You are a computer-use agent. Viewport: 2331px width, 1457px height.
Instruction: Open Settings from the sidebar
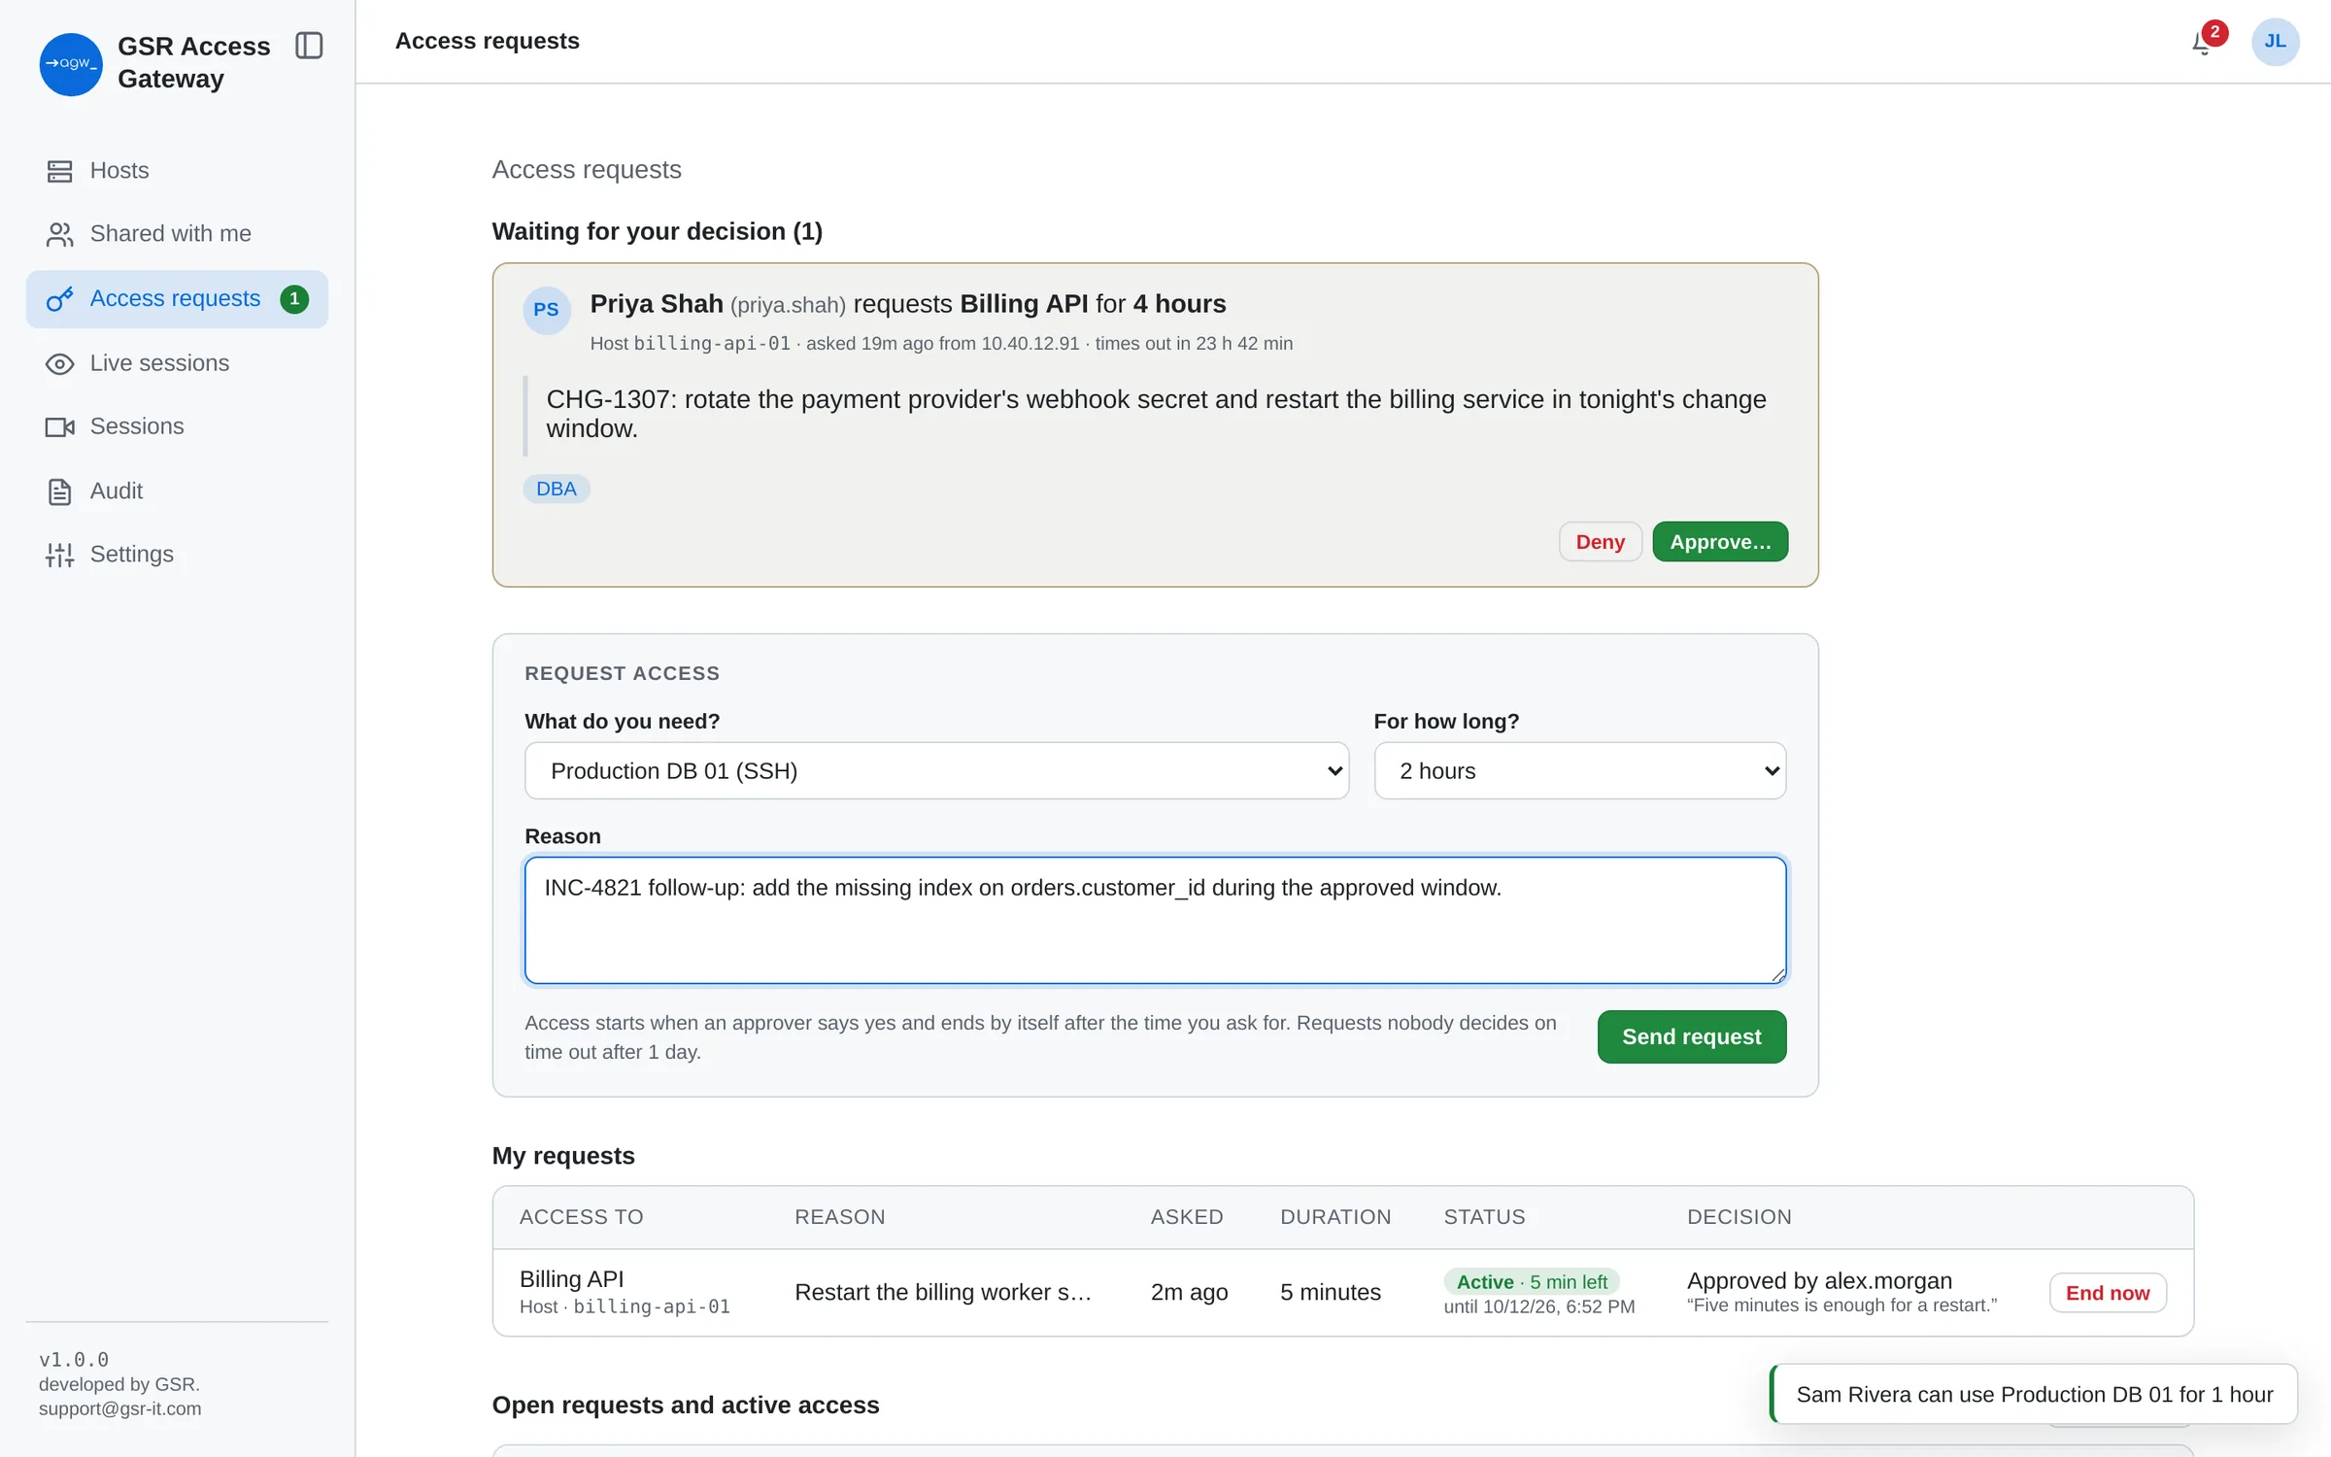177,555
